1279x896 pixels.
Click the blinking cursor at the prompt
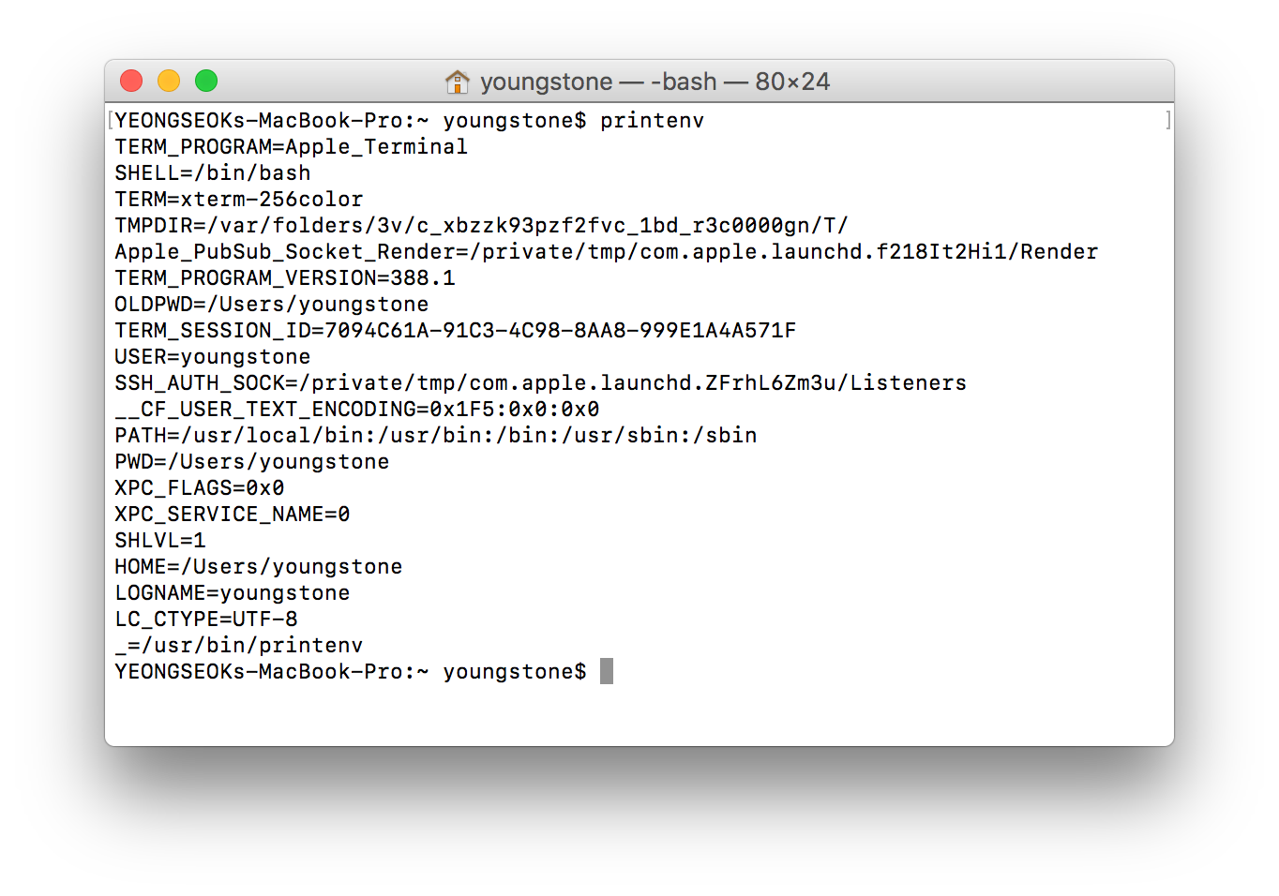pos(607,670)
